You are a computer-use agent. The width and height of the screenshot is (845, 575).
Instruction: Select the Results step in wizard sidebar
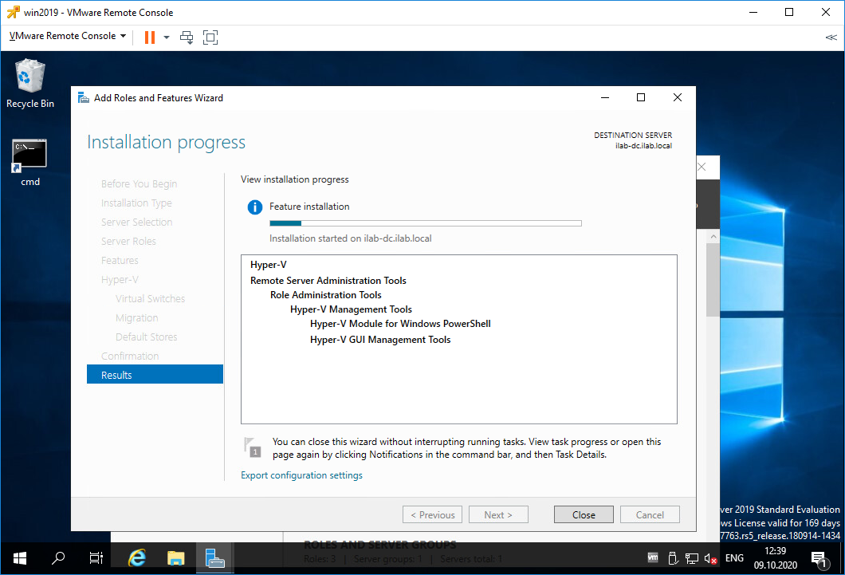point(155,375)
